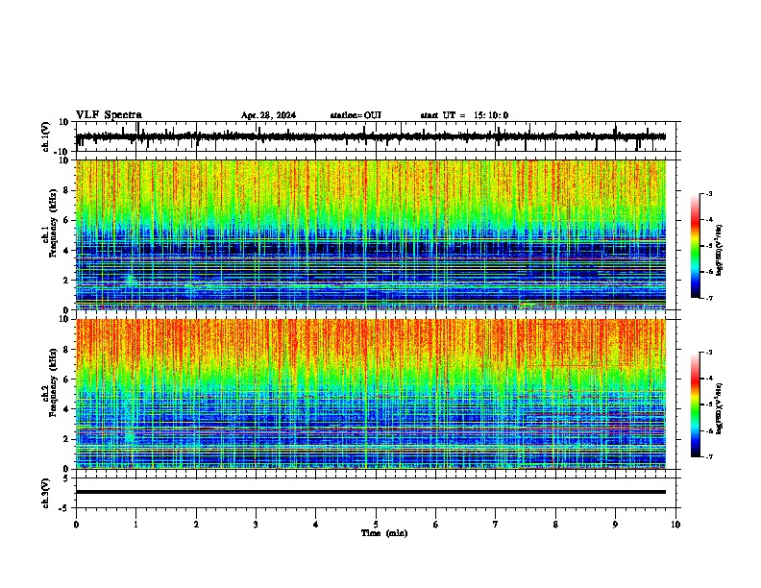Click the time axis tick label "7"

(496, 525)
